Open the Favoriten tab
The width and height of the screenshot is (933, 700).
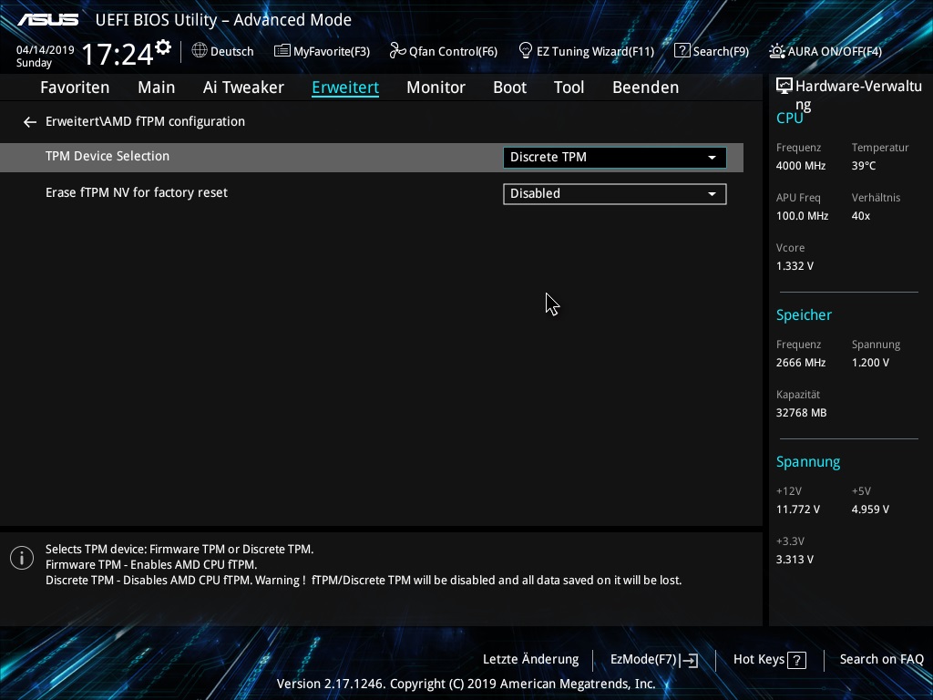pyautogui.click(x=75, y=87)
